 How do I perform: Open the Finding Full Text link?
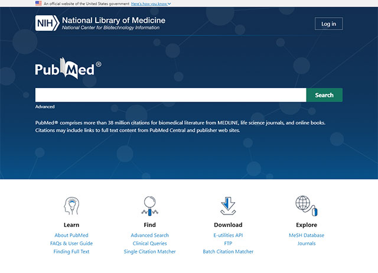(71, 252)
